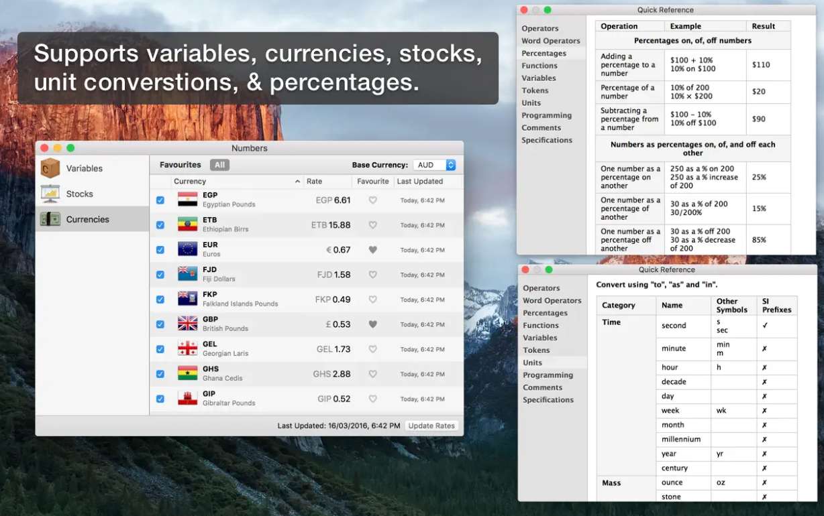Click the European Union flag in EUR row

click(x=187, y=249)
